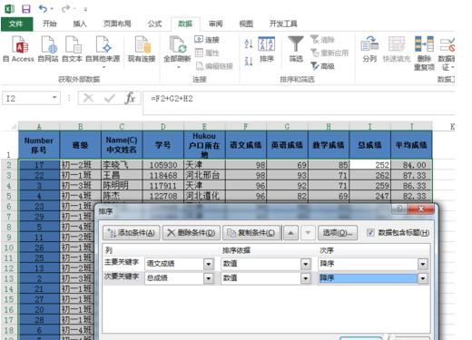This screenshot has height=340, width=472.
Task: Expand the secondary key column dropdown (总成绩)
Action: pos(209,278)
